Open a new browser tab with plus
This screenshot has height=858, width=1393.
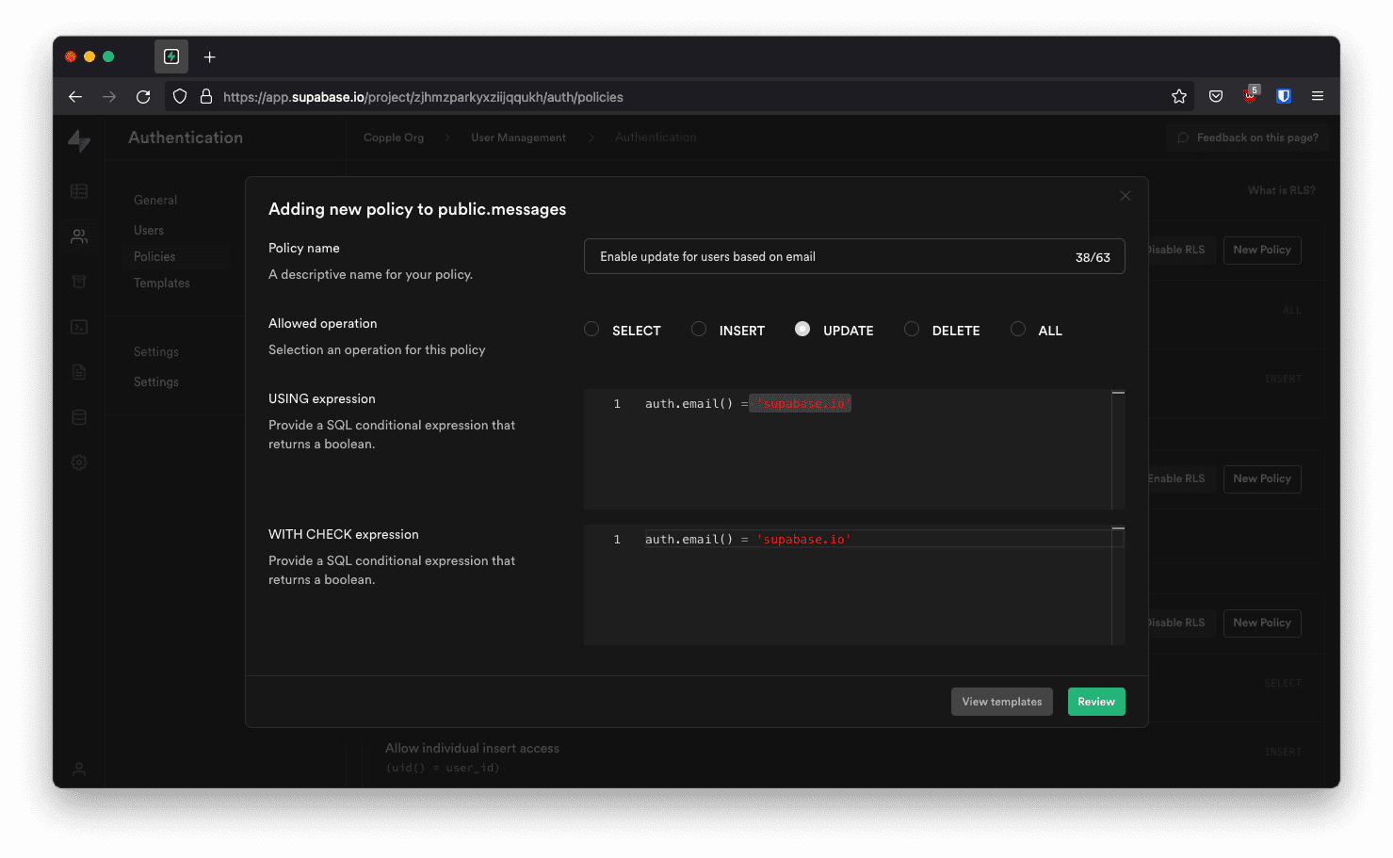(210, 57)
